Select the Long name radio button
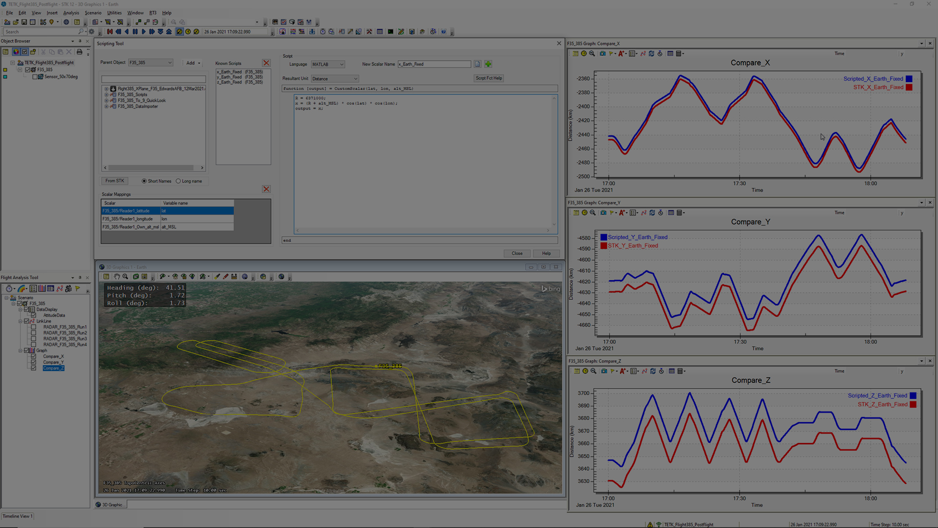 coord(178,181)
